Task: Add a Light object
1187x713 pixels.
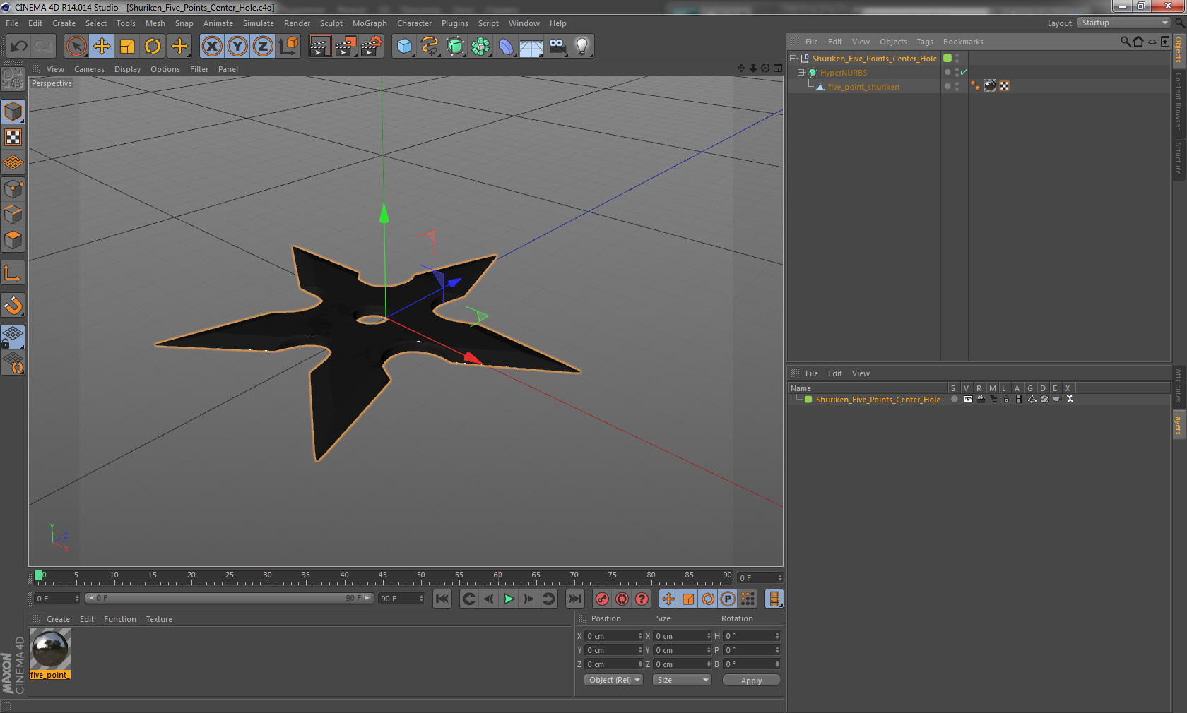Action: click(581, 47)
